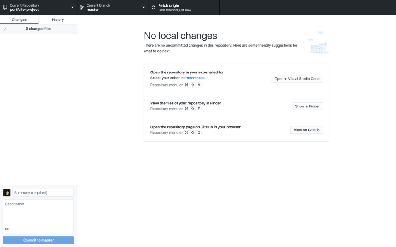The height and width of the screenshot is (247, 396).
Task: Click 'Open the repository page on GitHub' text
Action: pyautogui.click(x=181, y=127)
